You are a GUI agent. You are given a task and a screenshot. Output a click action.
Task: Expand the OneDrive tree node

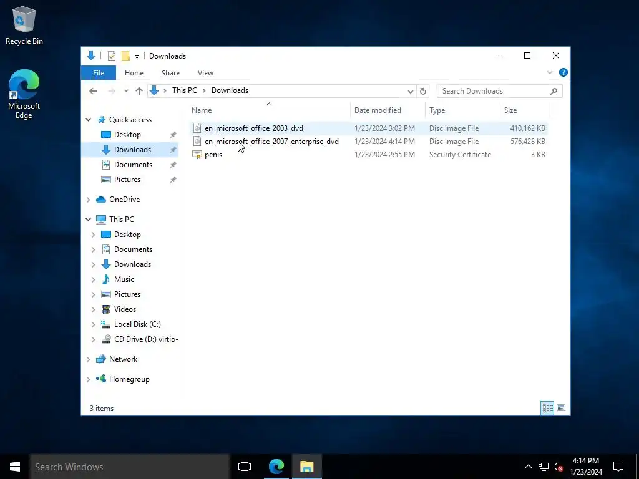click(89, 200)
